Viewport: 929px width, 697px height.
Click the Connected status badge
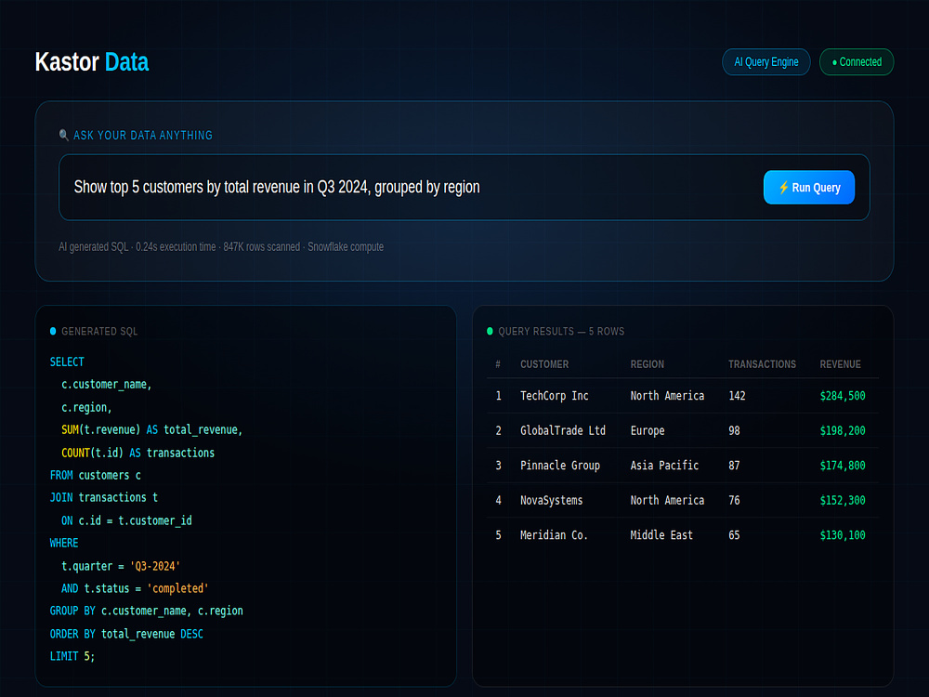(x=857, y=61)
